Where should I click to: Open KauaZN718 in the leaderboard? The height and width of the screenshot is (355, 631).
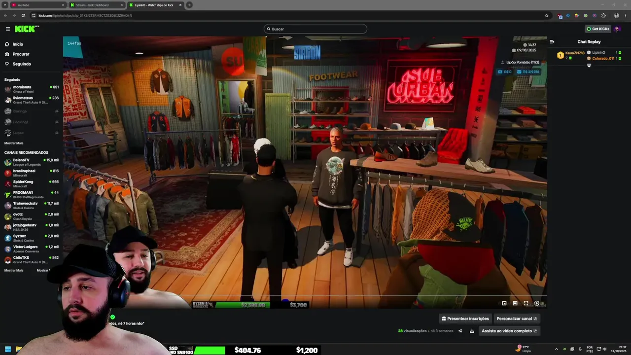tap(575, 53)
